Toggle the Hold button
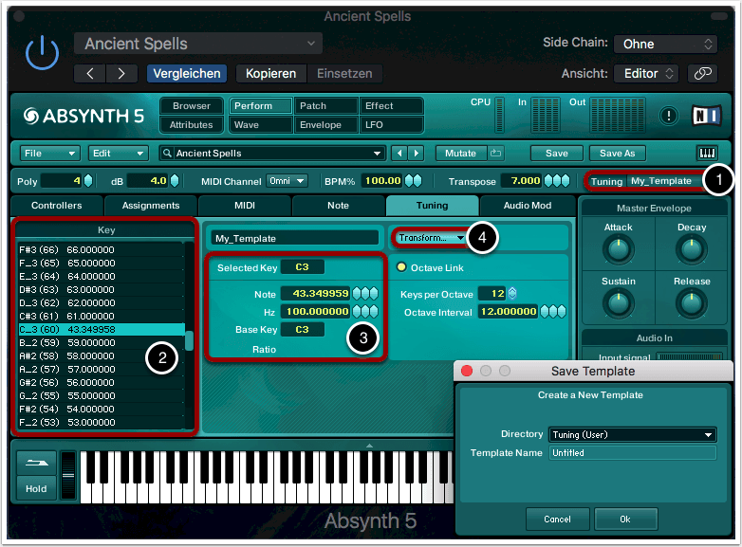Viewport: 742px width, 547px height. pyautogui.click(x=35, y=489)
